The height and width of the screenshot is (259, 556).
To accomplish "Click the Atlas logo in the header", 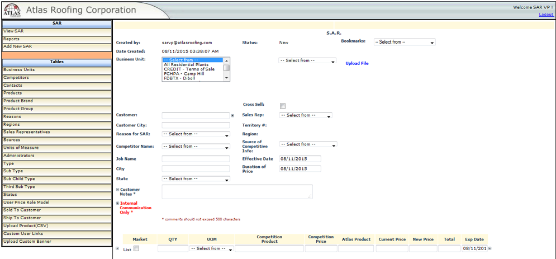I will tap(12, 10).
